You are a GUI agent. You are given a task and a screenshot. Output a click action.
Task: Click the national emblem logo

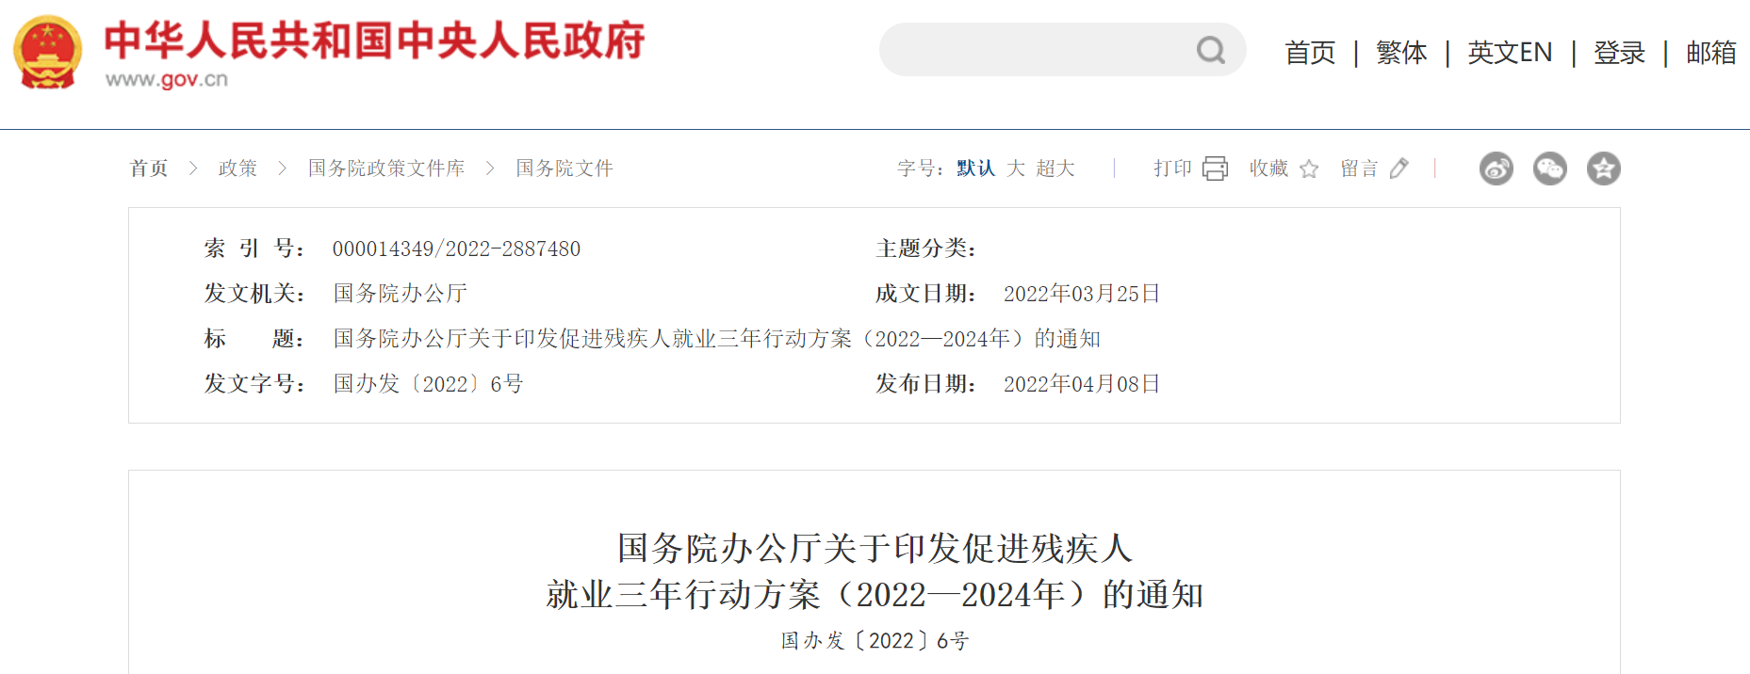click(47, 53)
